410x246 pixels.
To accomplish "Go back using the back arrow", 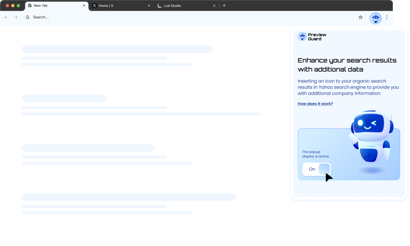I will 6,17.
